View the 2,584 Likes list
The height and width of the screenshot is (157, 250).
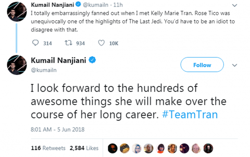tap(84, 148)
